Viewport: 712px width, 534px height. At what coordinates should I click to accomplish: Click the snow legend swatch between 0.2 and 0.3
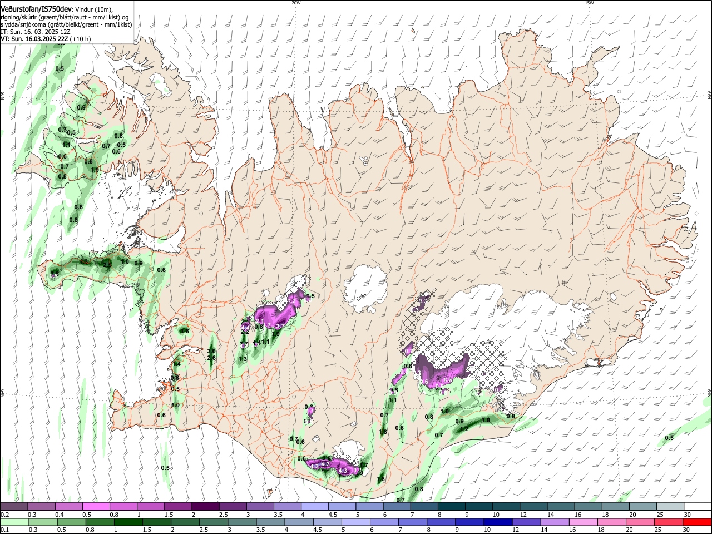14,507
